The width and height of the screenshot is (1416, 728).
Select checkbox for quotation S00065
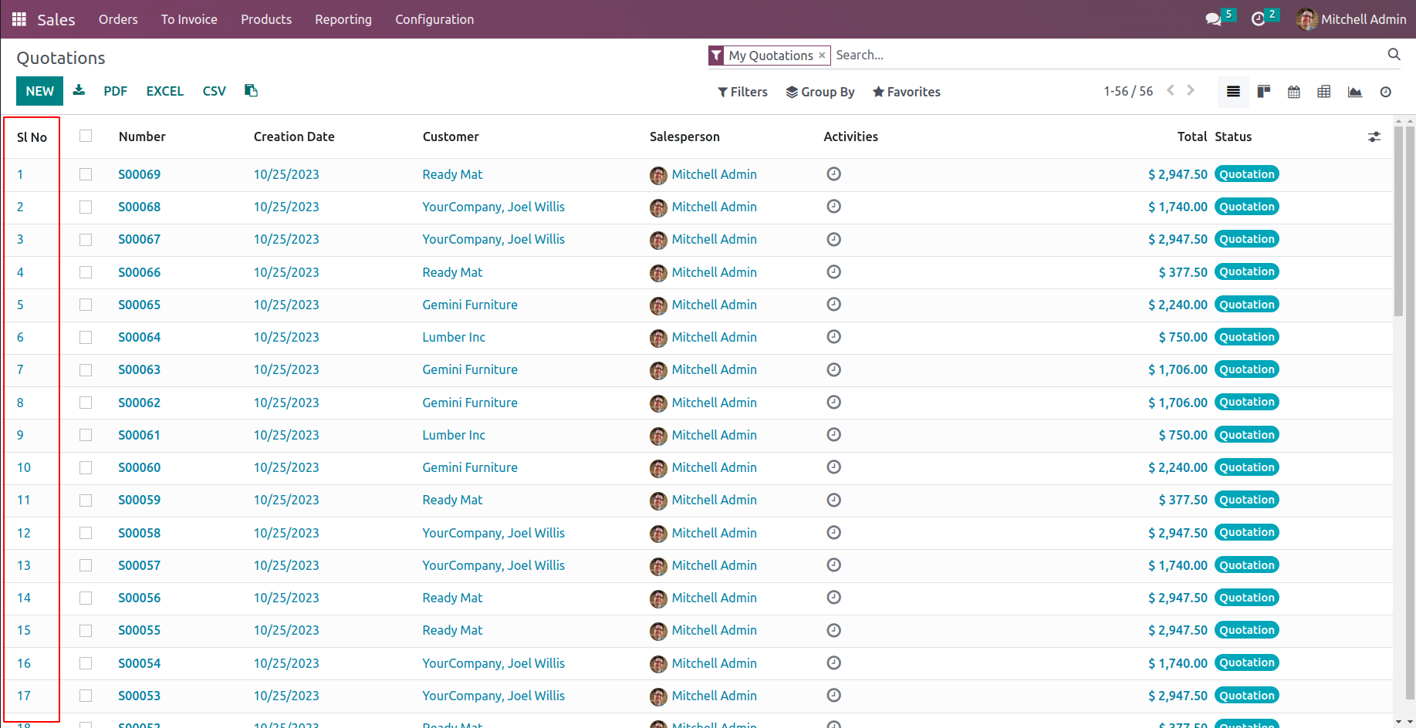click(86, 305)
